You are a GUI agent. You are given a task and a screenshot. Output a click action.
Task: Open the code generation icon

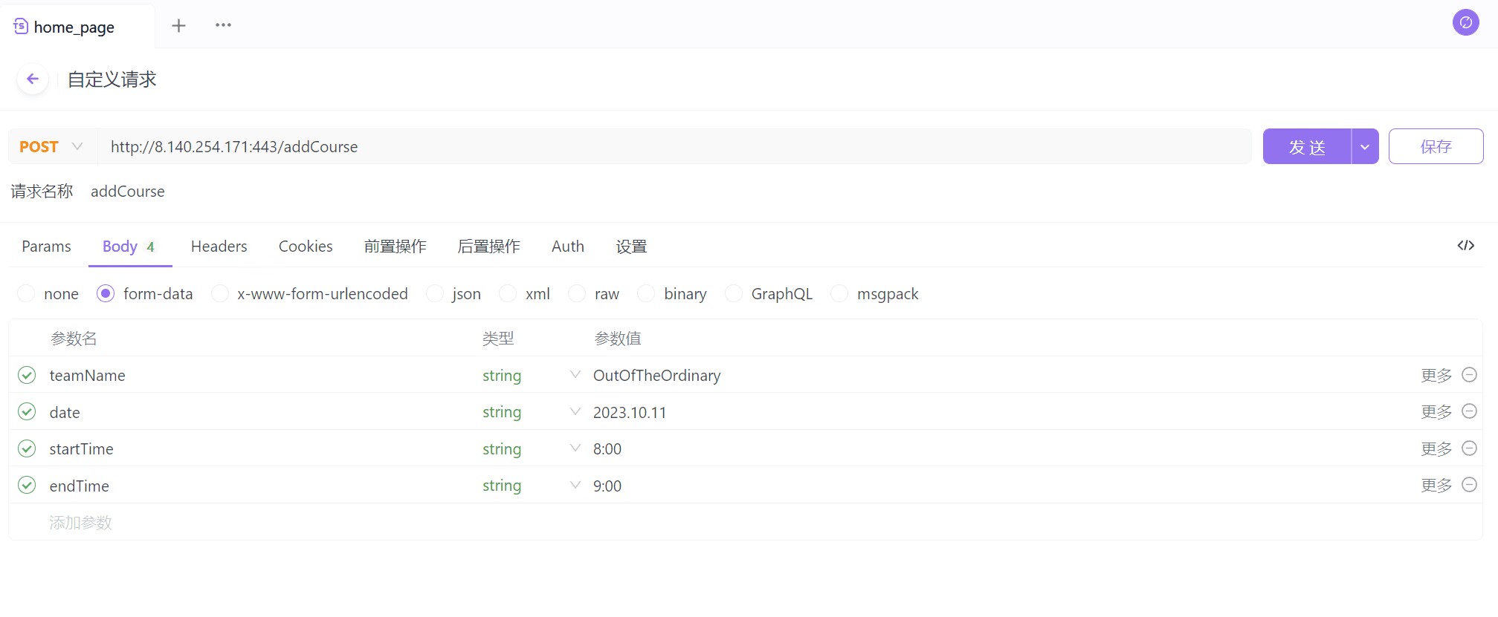coord(1465,246)
